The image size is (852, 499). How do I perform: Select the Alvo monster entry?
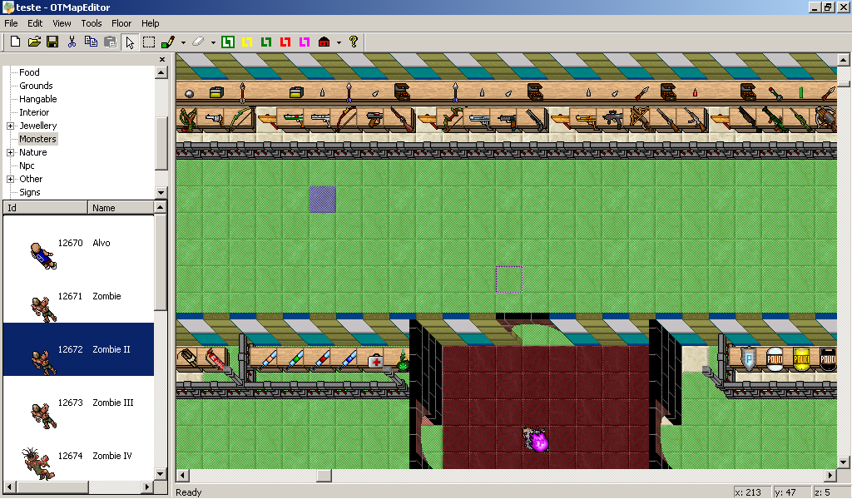click(78, 243)
